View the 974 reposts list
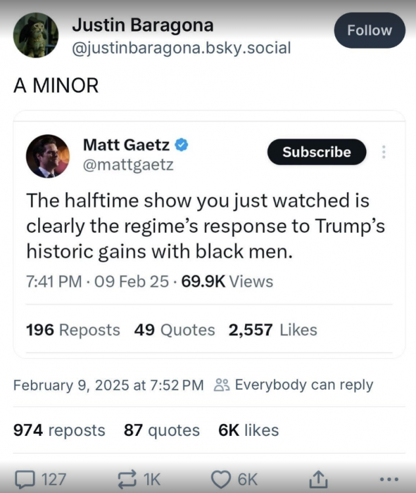Screen dimensions: 416x493 [59, 431]
